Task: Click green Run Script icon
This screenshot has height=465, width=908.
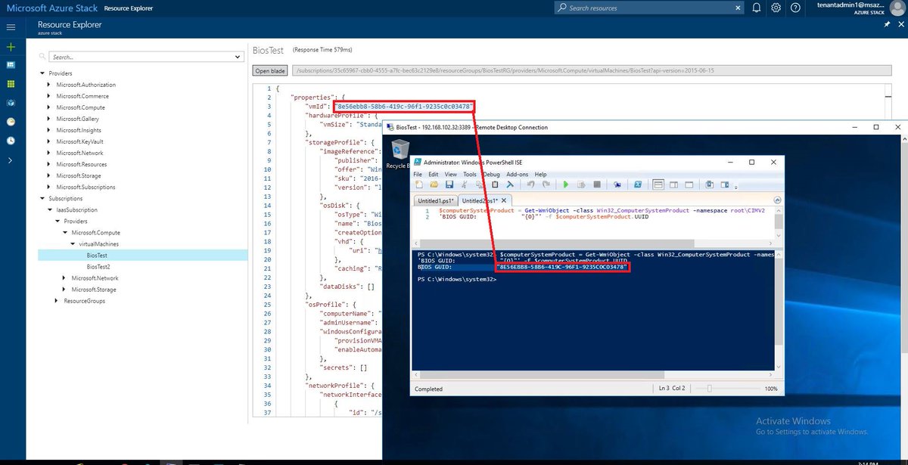Action: pyautogui.click(x=565, y=184)
